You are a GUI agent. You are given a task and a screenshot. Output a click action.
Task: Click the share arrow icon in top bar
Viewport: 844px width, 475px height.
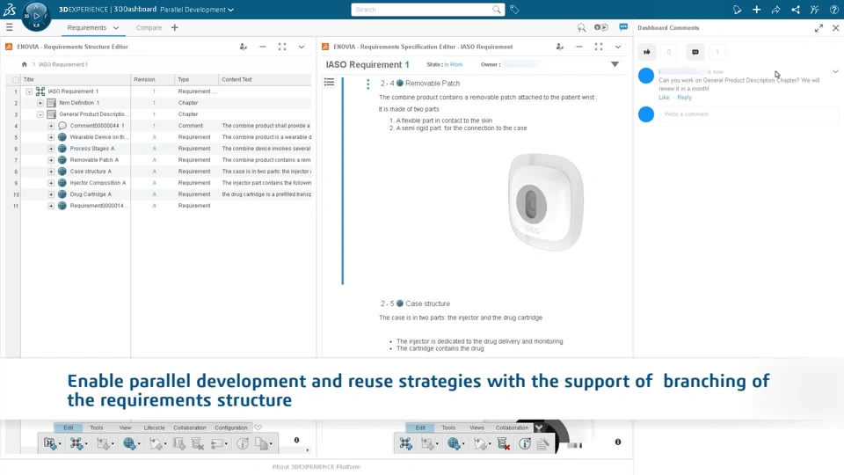[x=775, y=10]
